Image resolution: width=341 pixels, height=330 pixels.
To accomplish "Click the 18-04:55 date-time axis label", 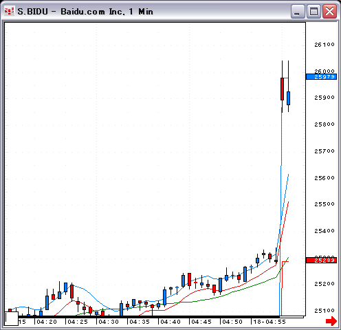I will [269, 322].
